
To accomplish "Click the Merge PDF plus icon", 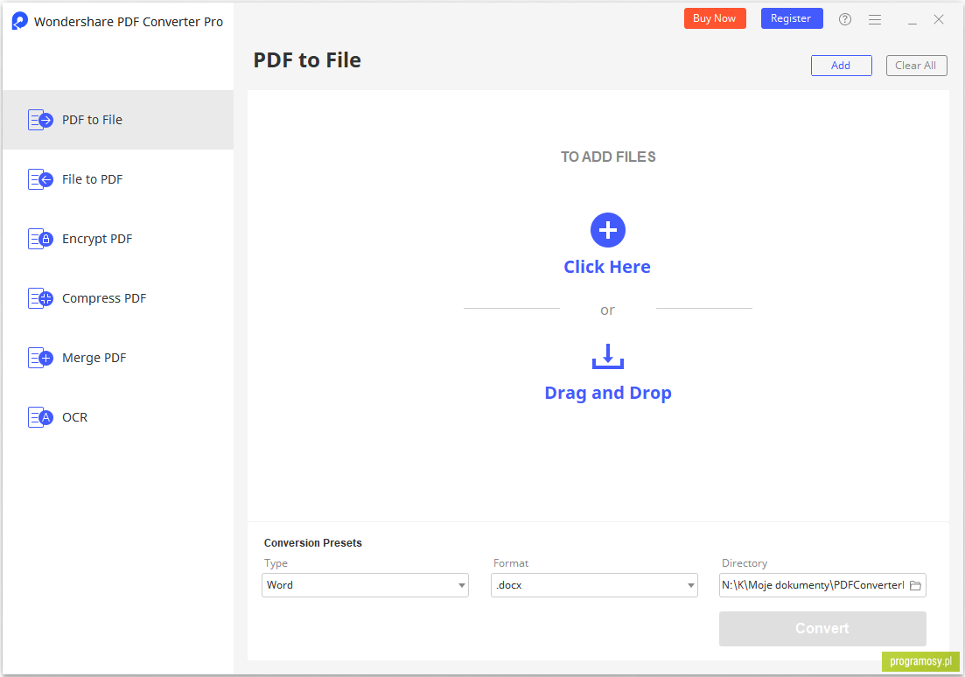I will 40,359.
